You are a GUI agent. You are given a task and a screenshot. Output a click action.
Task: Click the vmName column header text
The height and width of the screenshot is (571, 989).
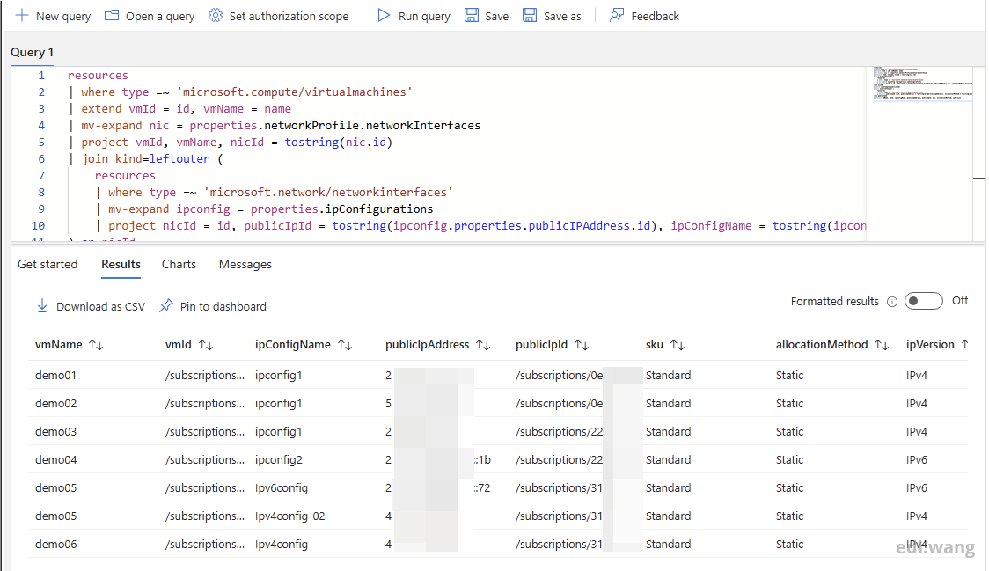(59, 345)
